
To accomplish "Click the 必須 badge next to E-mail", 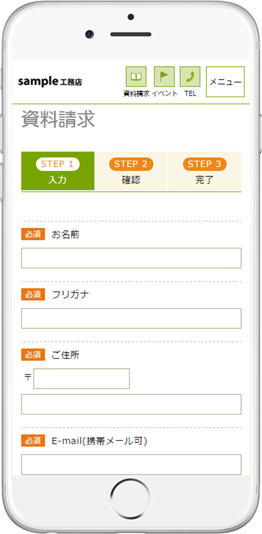I will [x=33, y=441].
